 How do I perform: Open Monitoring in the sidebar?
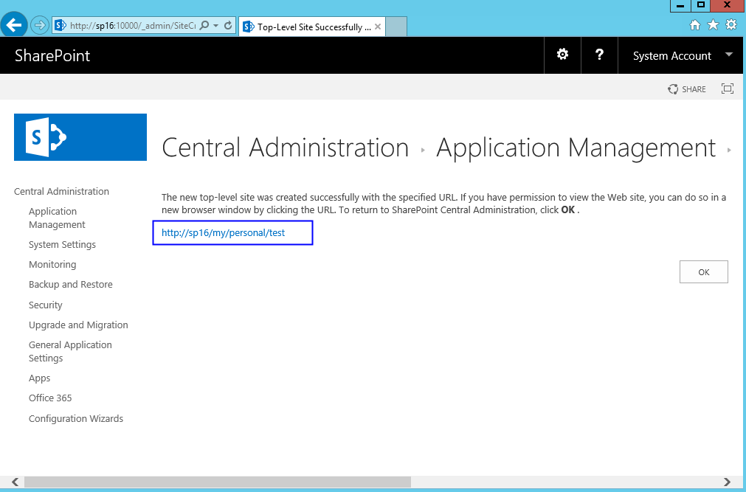pos(52,265)
